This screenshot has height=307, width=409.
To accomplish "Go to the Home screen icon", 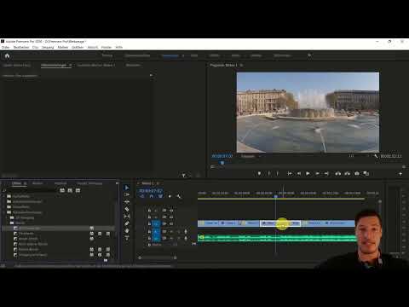I will click(8, 55).
